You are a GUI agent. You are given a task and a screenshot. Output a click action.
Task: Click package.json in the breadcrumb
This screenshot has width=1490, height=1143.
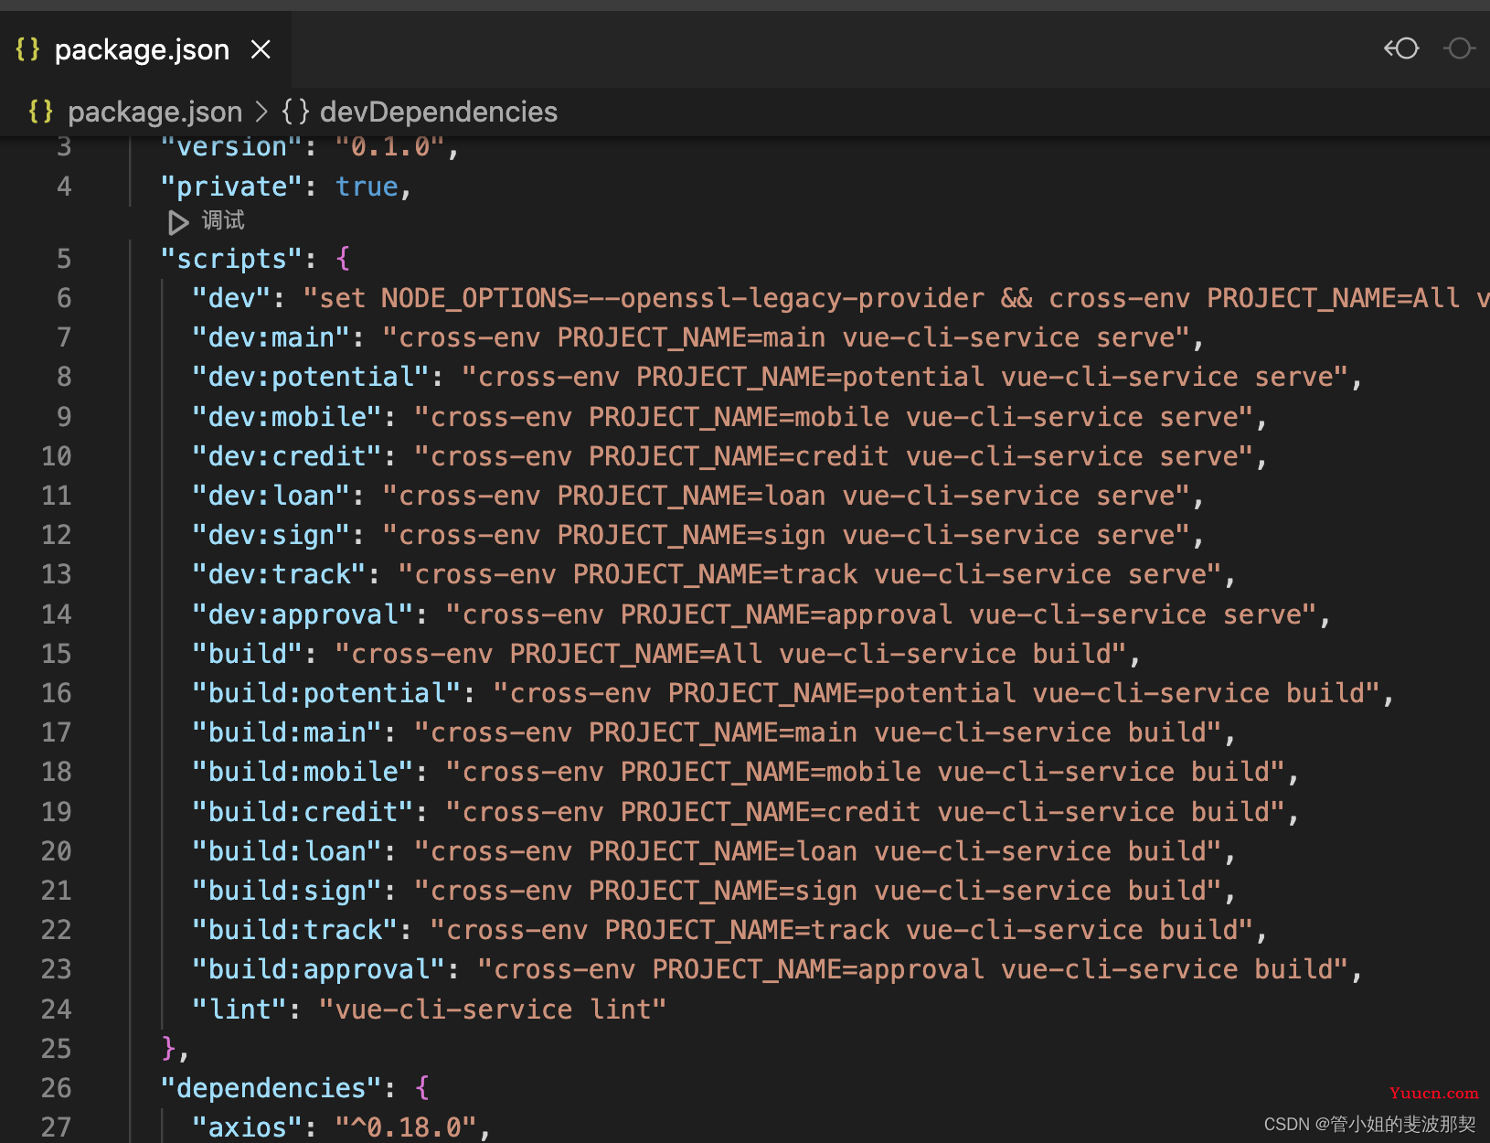[x=154, y=112]
